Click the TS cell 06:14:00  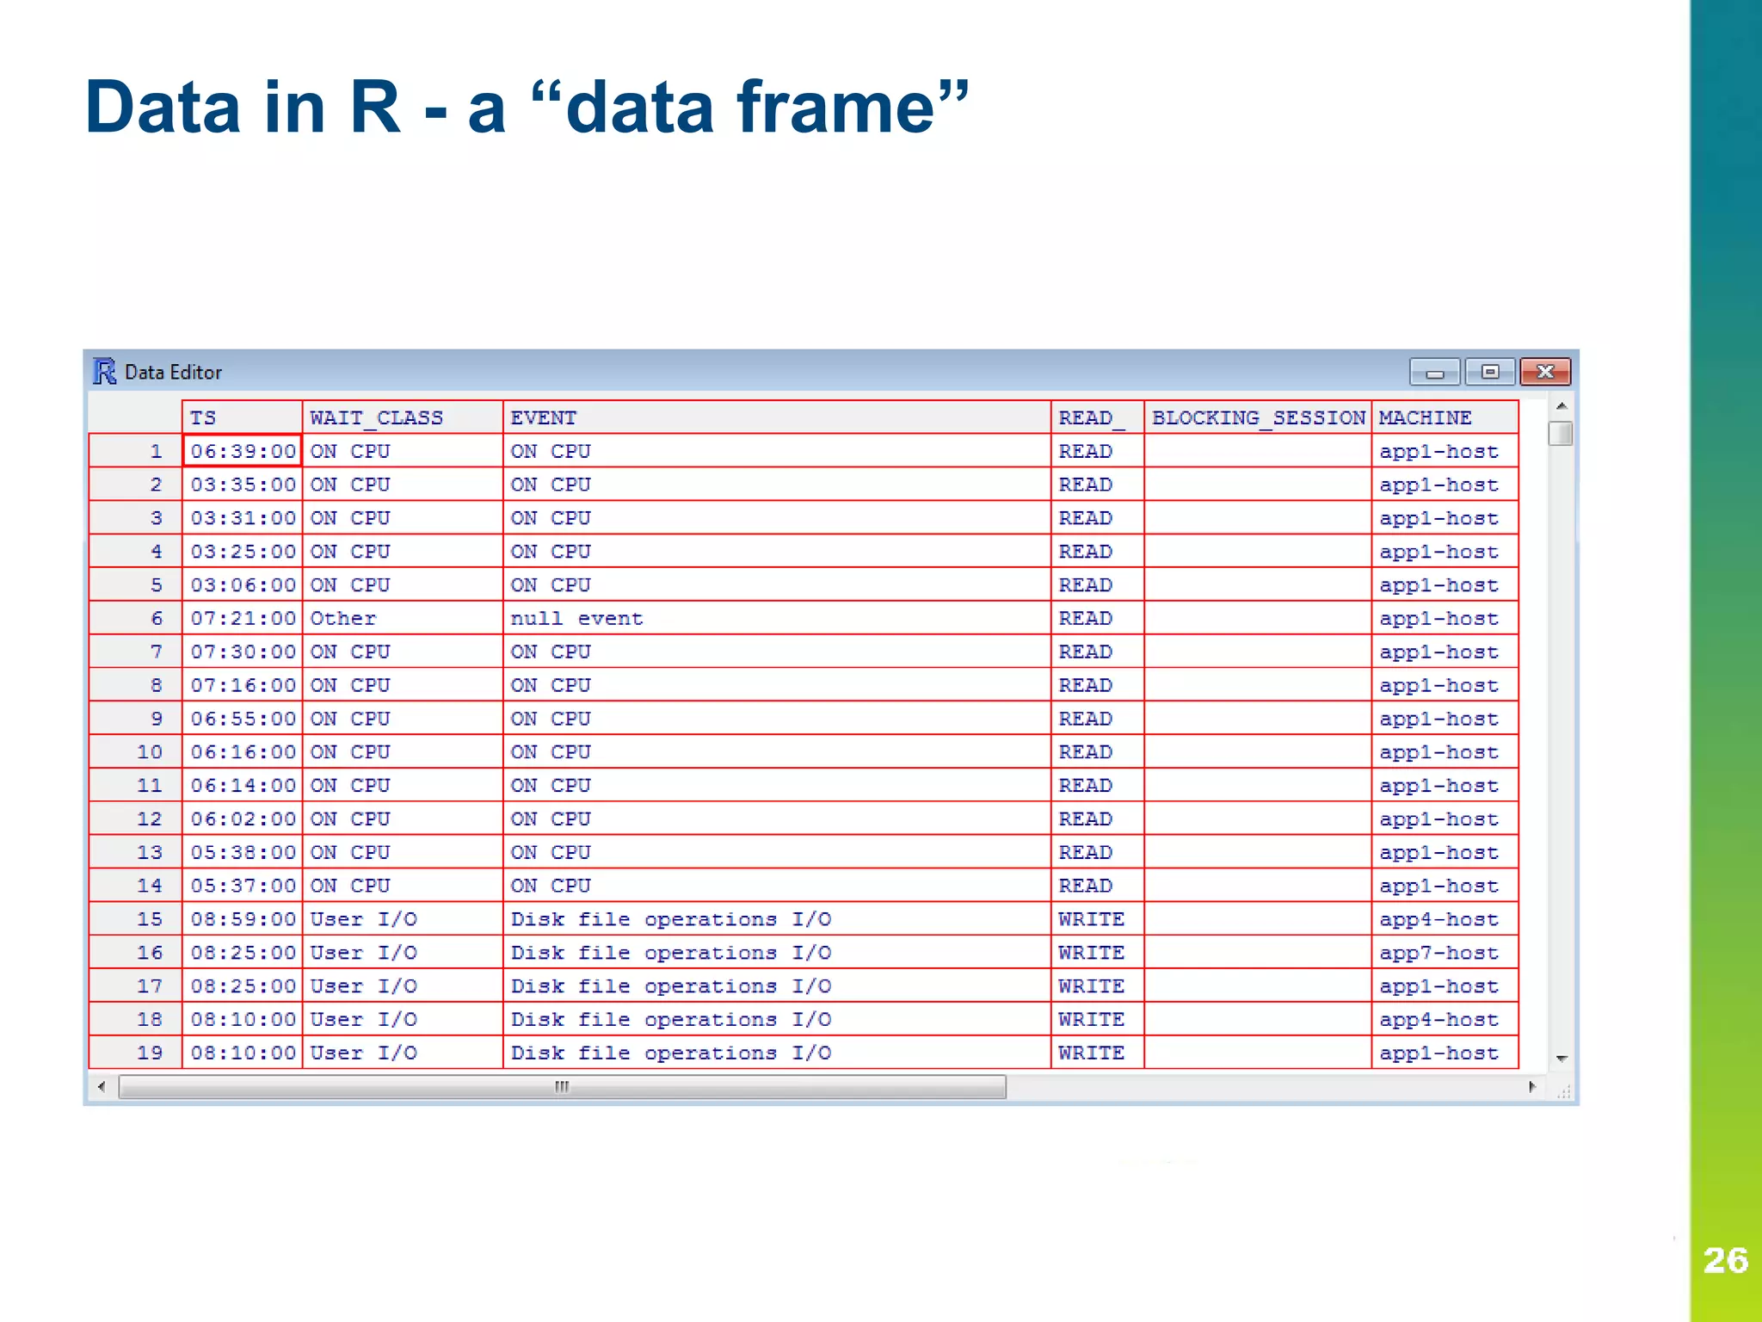(x=242, y=786)
